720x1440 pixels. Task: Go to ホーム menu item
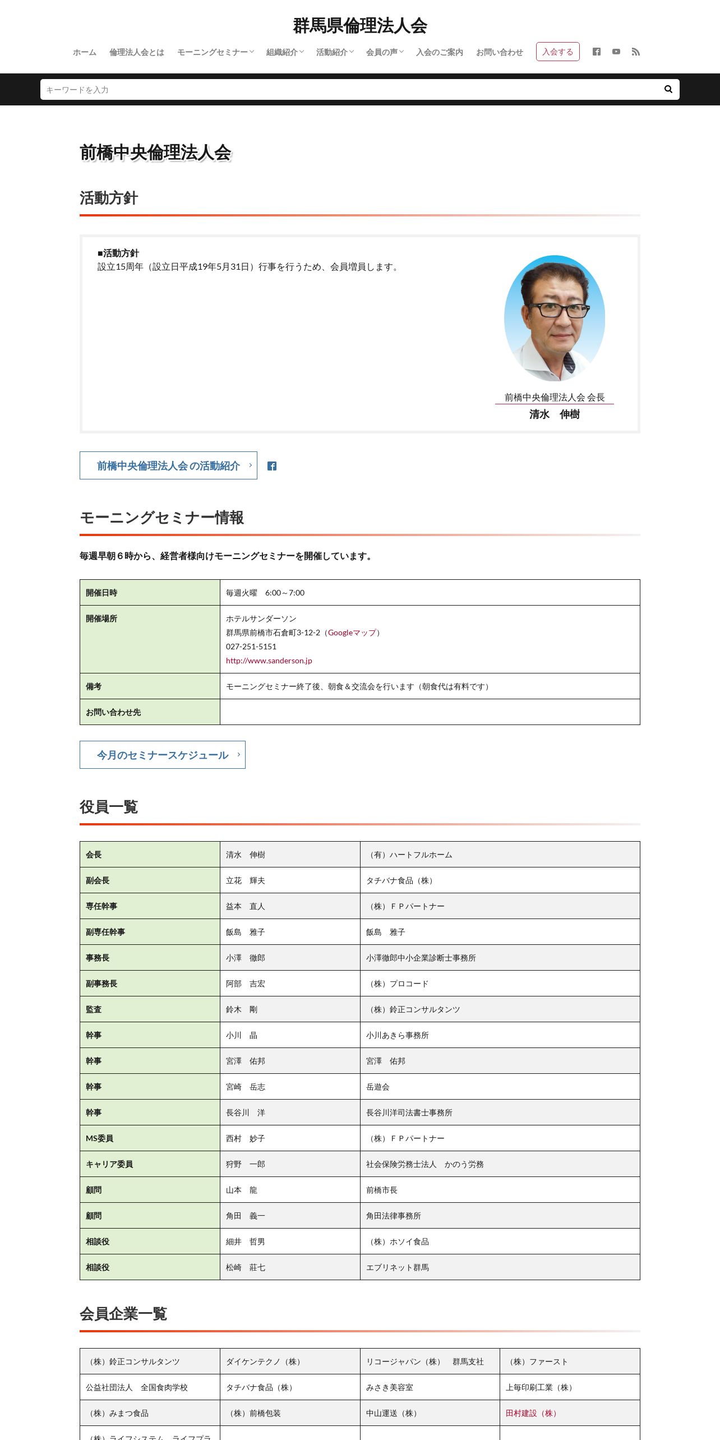point(85,52)
